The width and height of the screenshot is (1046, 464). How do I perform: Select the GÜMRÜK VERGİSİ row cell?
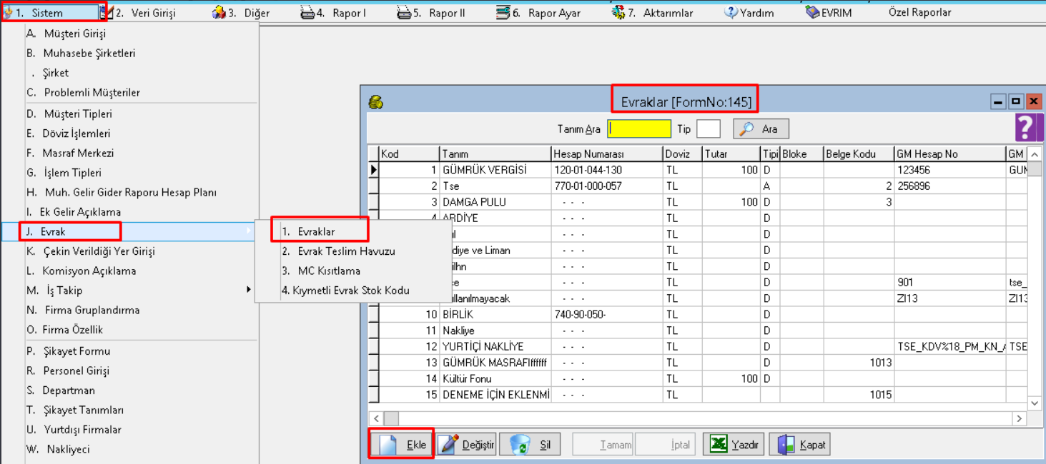point(495,170)
